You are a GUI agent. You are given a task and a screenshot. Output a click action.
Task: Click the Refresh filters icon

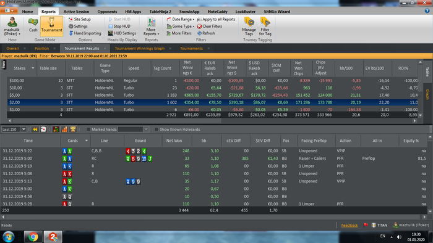tap(199, 33)
